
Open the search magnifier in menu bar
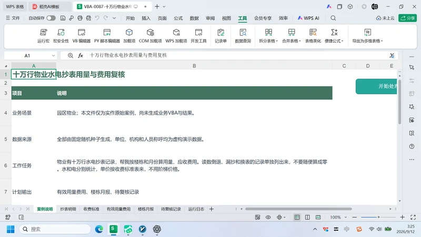(333, 18)
